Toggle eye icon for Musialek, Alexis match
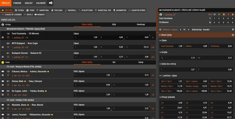The width and height of the screenshot is (235, 119). pos(3,105)
